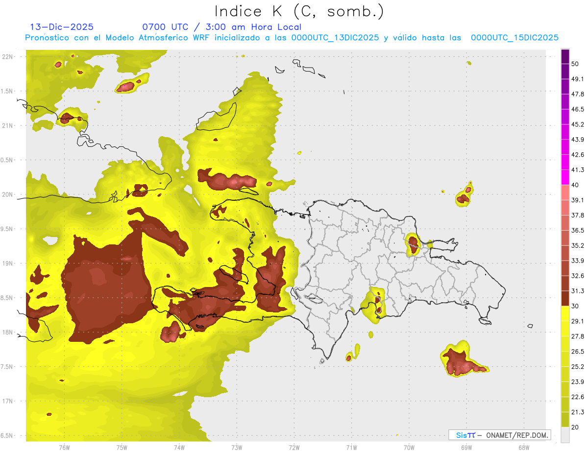Click the '31.3' color scale value
Screen dimensions: 588x454
pos(578,291)
